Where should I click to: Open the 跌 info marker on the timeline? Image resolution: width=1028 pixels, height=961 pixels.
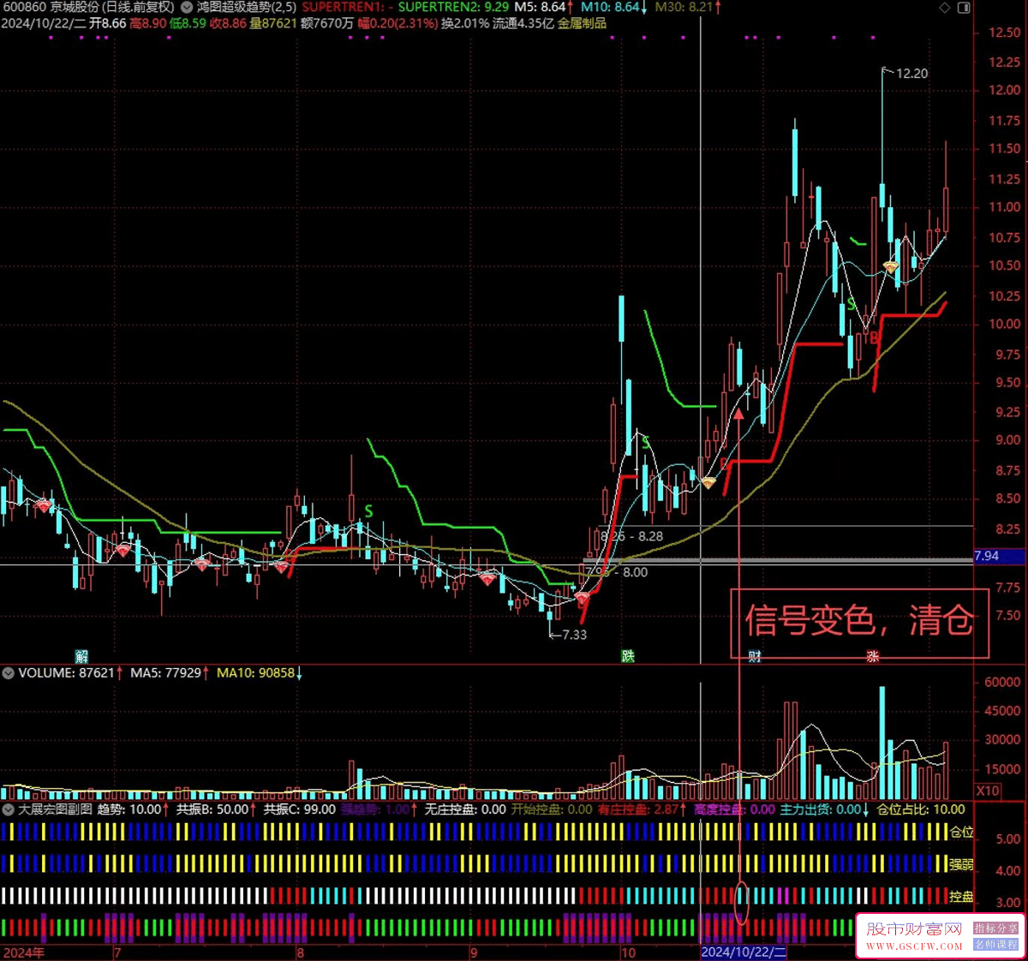(628, 656)
